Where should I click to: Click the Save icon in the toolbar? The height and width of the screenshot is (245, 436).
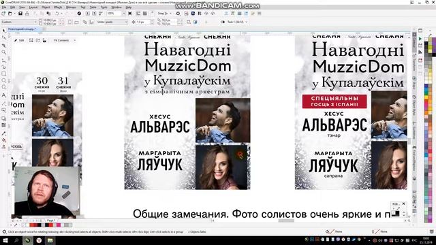pyautogui.click(x=20, y=14)
